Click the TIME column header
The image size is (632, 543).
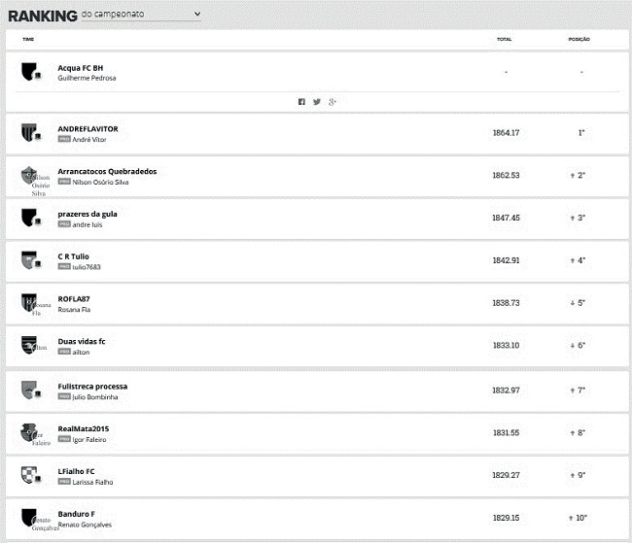point(28,39)
